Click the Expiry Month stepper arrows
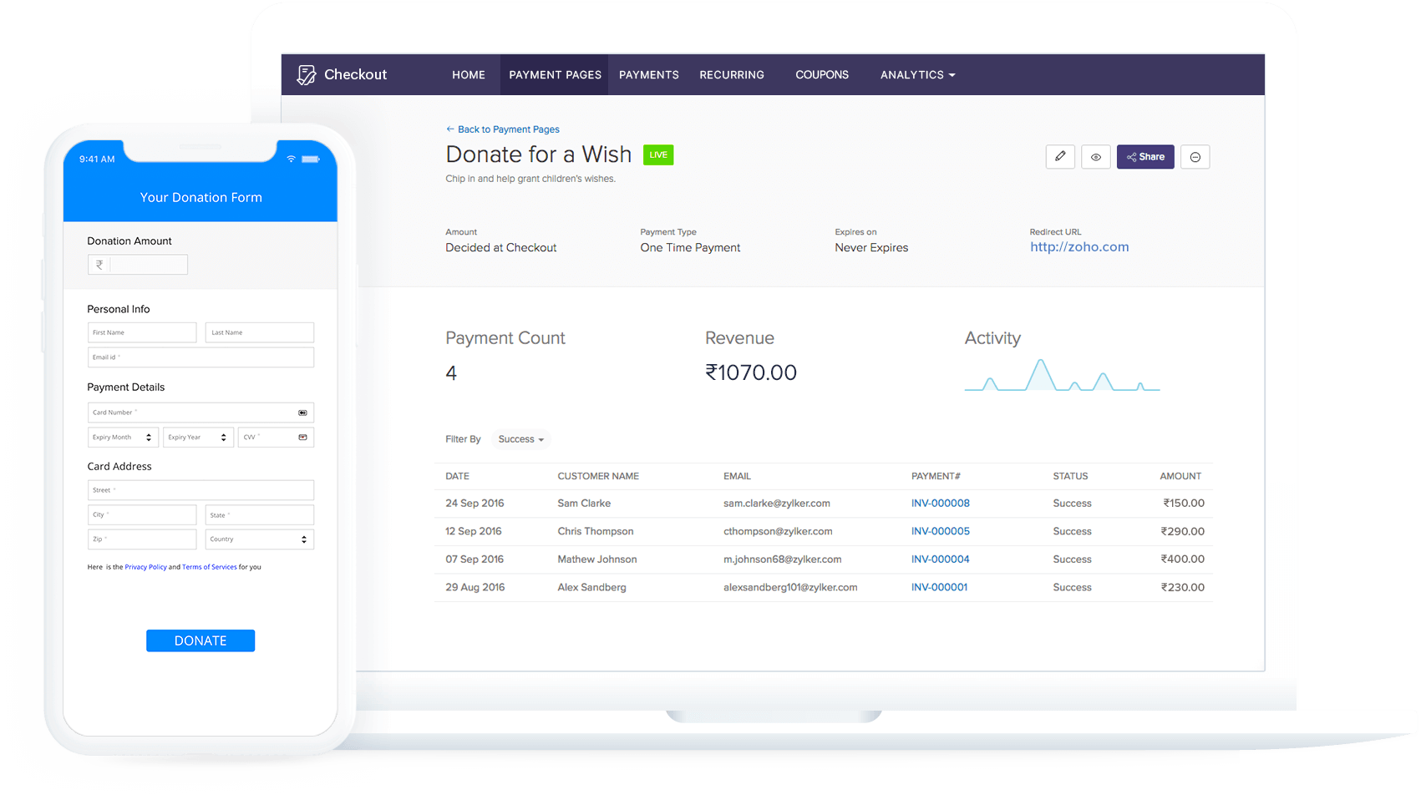This screenshot has height=795, width=1421. pos(150,437)
